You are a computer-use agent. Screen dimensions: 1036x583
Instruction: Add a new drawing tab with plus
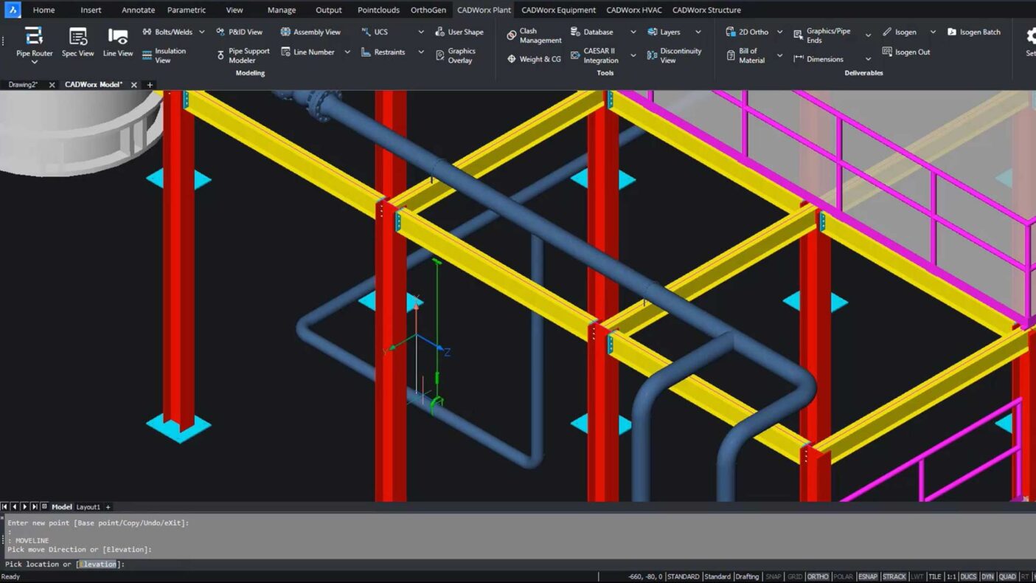[150, 85]
